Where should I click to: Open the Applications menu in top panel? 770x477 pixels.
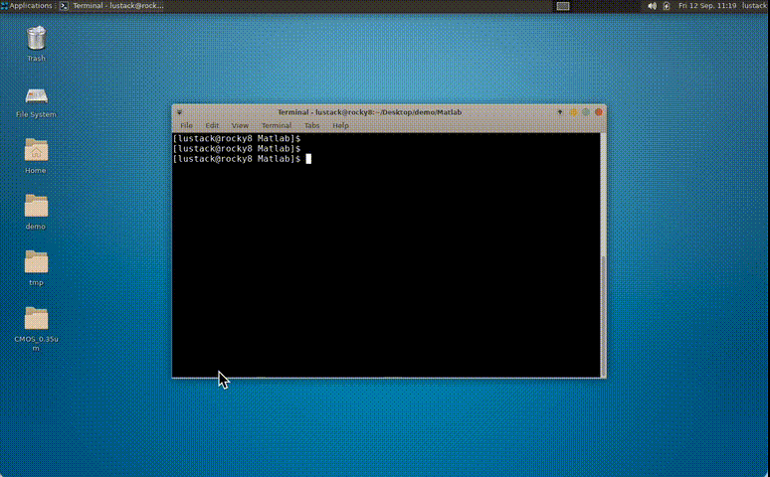point(27,6)
